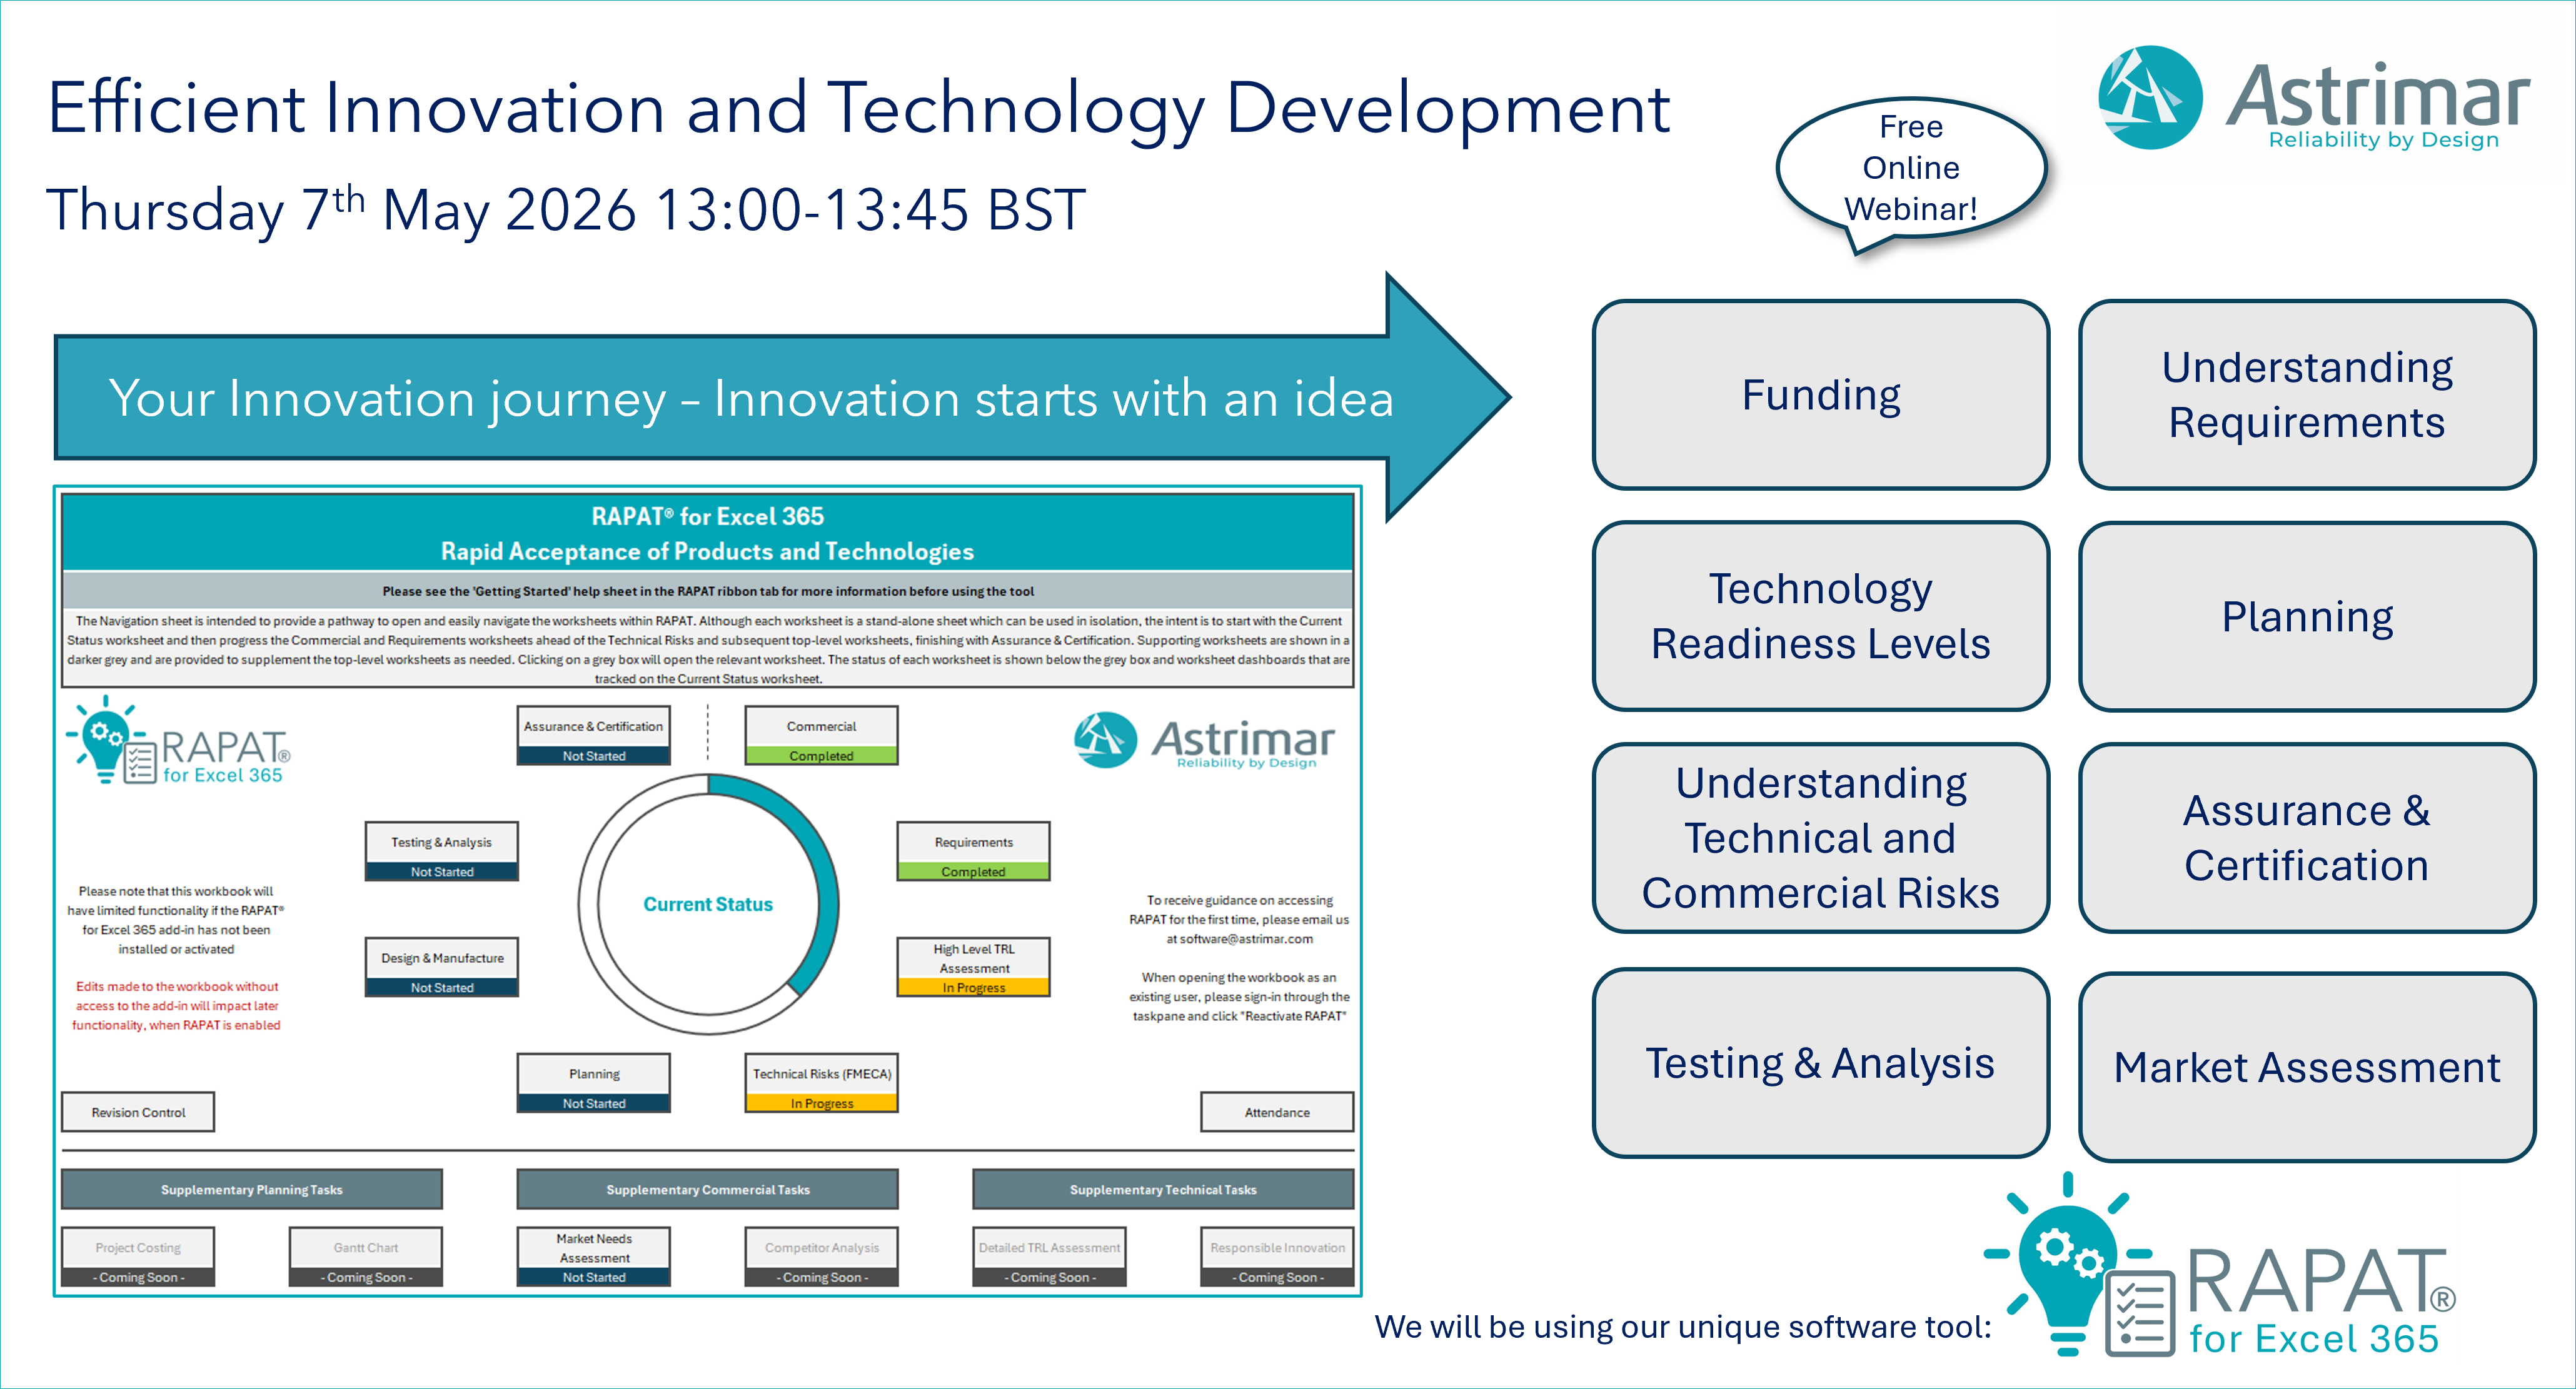This screenshot has height=1389, width=2576.
Task: Click the Thursday 7th May 2026 date line
Action: tap(566, 211)
